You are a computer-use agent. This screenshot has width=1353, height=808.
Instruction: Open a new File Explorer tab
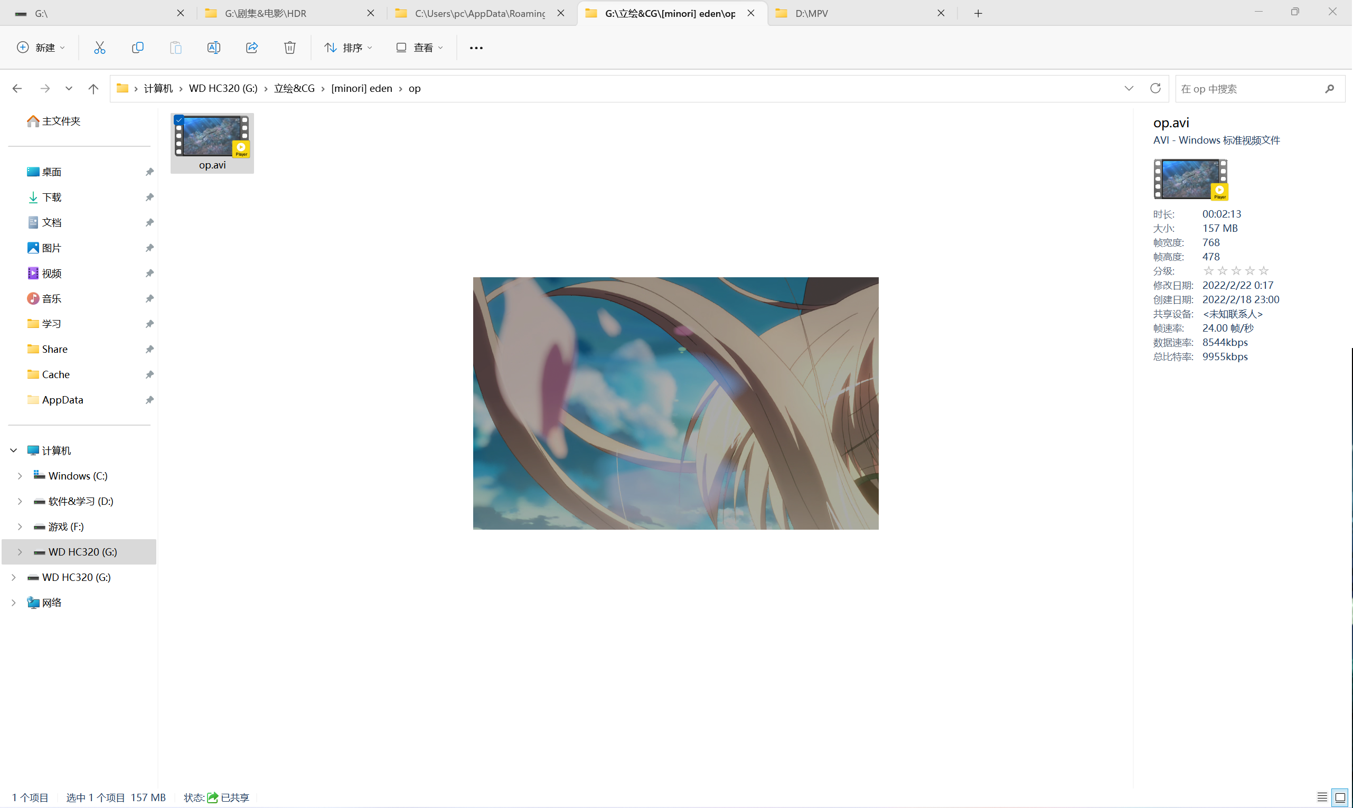[x=978, y=13]
